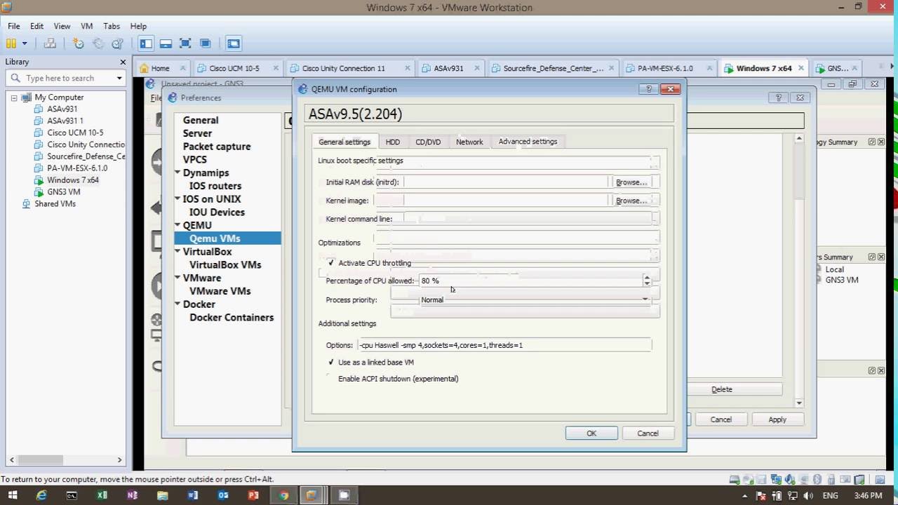Browse for Kernel image

[x=631, y=201]
